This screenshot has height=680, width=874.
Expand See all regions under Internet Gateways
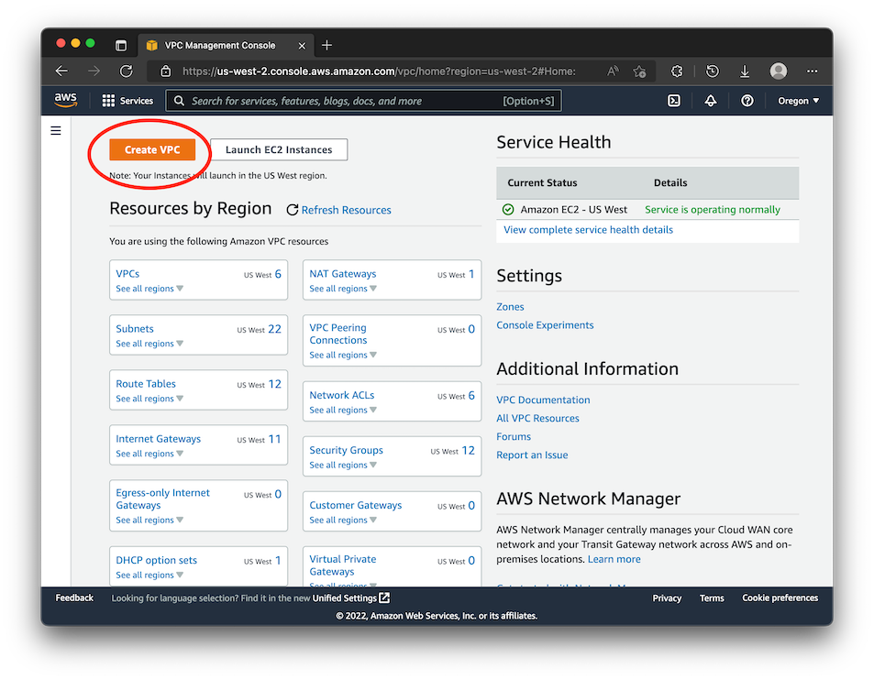149,454
